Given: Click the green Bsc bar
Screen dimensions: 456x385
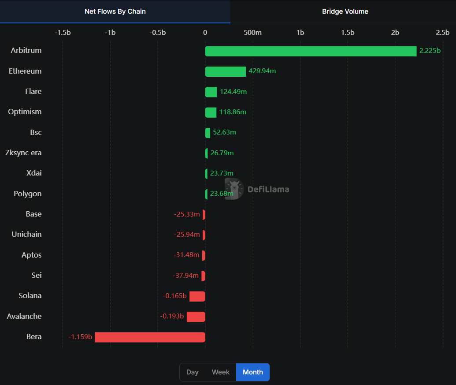Looking at the screenshot, I should 208,133.
